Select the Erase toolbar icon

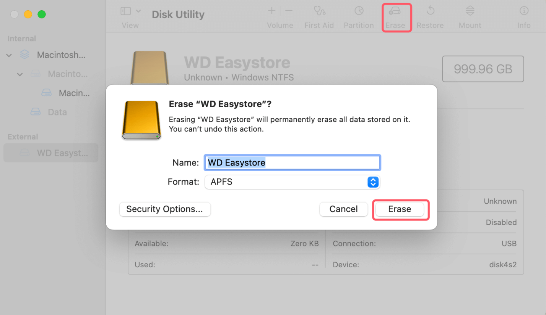[x=396, y=15]
